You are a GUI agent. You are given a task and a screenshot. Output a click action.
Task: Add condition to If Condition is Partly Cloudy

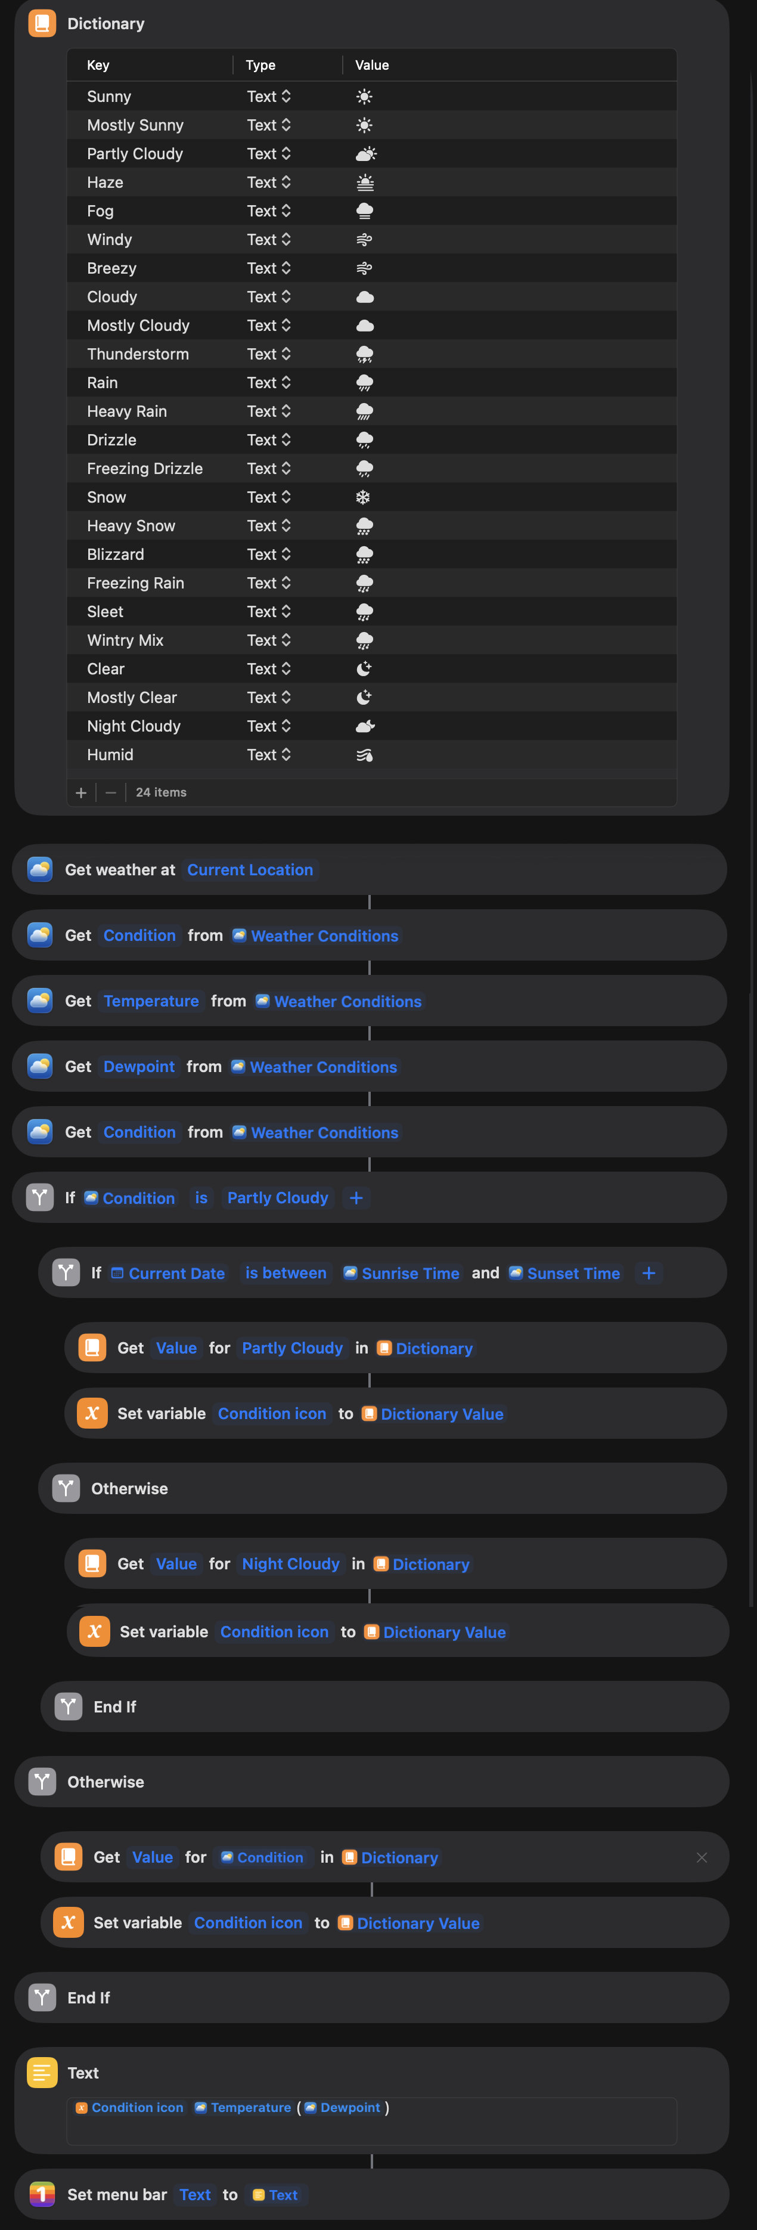click(x=356, y=1197)
